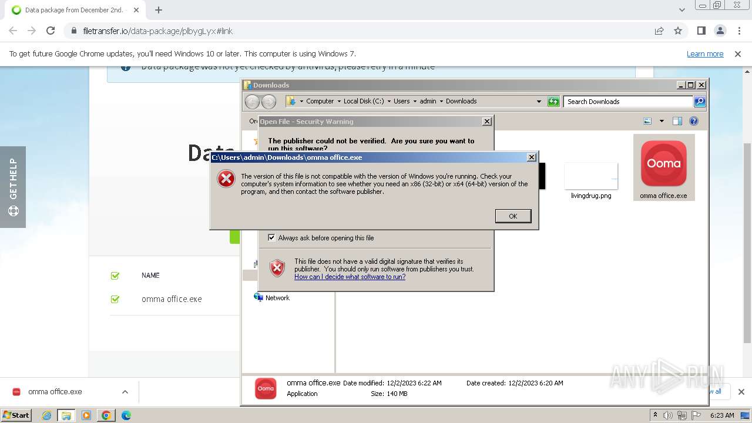Screen dimensions: 752x423
Task: Click the search magnifier in the Downloads window
Action: pos(700,101)
